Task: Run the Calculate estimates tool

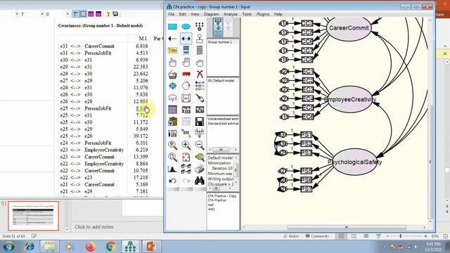Action: point(200,110)
